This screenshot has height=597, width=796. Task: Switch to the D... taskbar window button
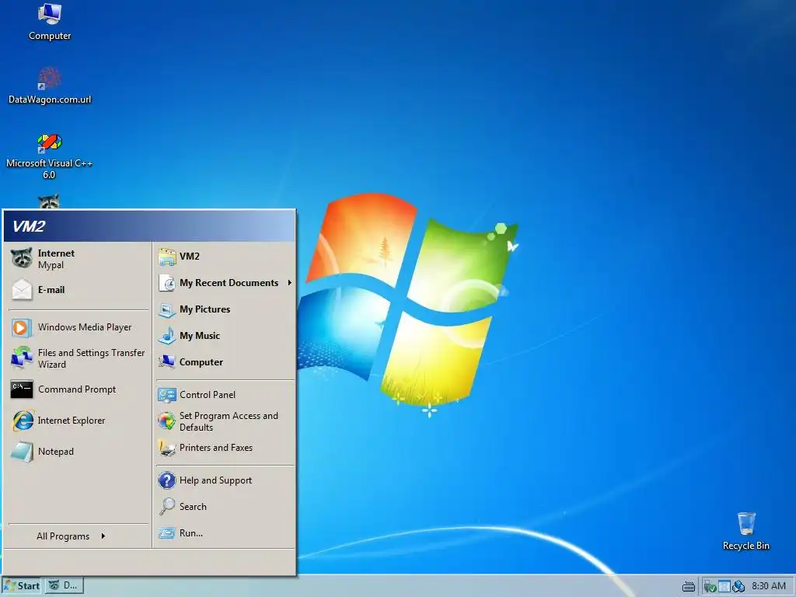coord(65,586)
